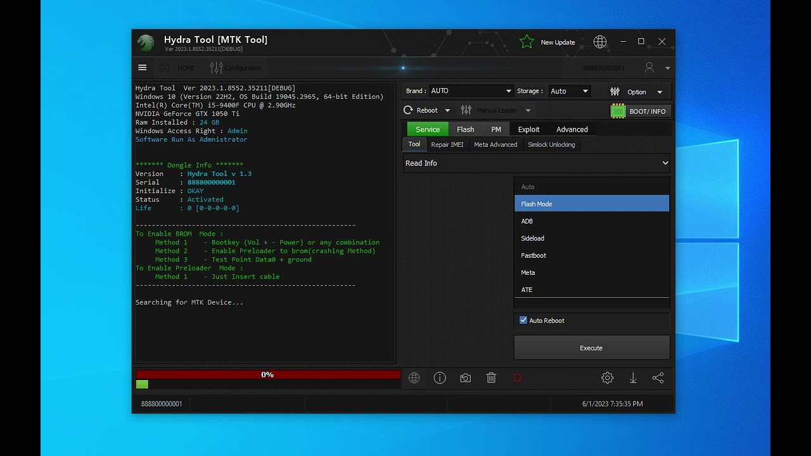Click the Reboot circular-arrow icon
811x456 pixels.
(x=408, y=110)
